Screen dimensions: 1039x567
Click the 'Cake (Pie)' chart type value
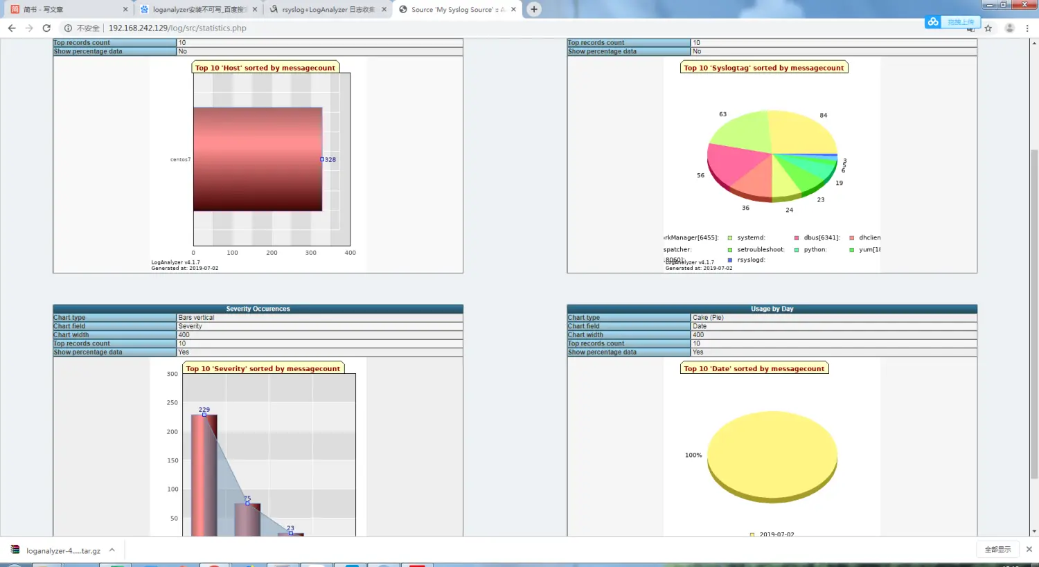pyautogui.click(x=708, y=318)
